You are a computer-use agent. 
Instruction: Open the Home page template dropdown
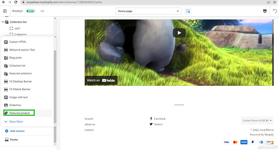[148, 11]
